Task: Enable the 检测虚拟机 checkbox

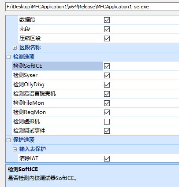Action: 107,121
